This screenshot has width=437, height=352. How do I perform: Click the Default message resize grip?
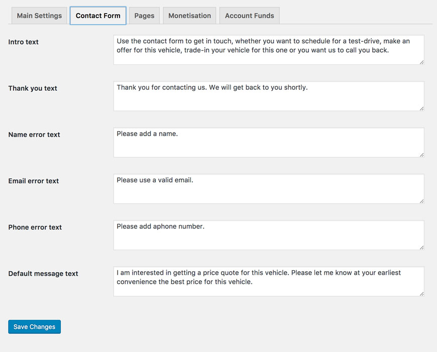(x=421, y=294)
